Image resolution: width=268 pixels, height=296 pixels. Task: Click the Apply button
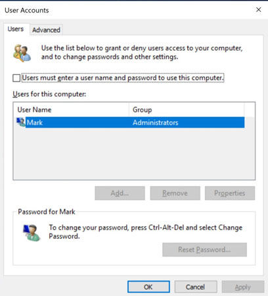(x=243, y=287)
